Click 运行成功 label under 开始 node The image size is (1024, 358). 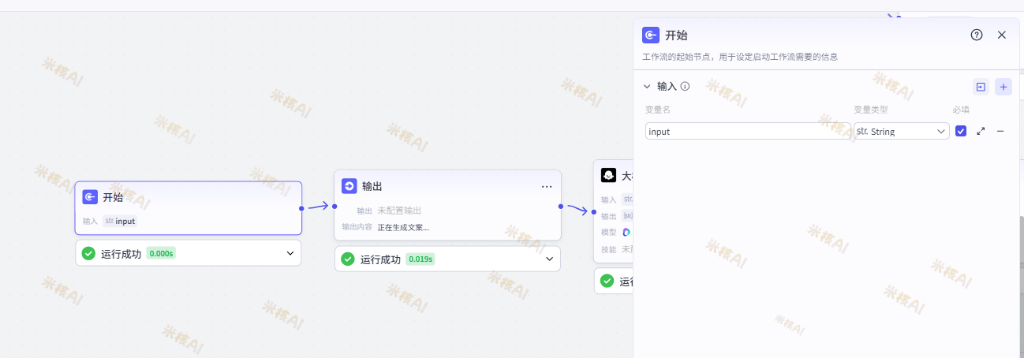121,254
